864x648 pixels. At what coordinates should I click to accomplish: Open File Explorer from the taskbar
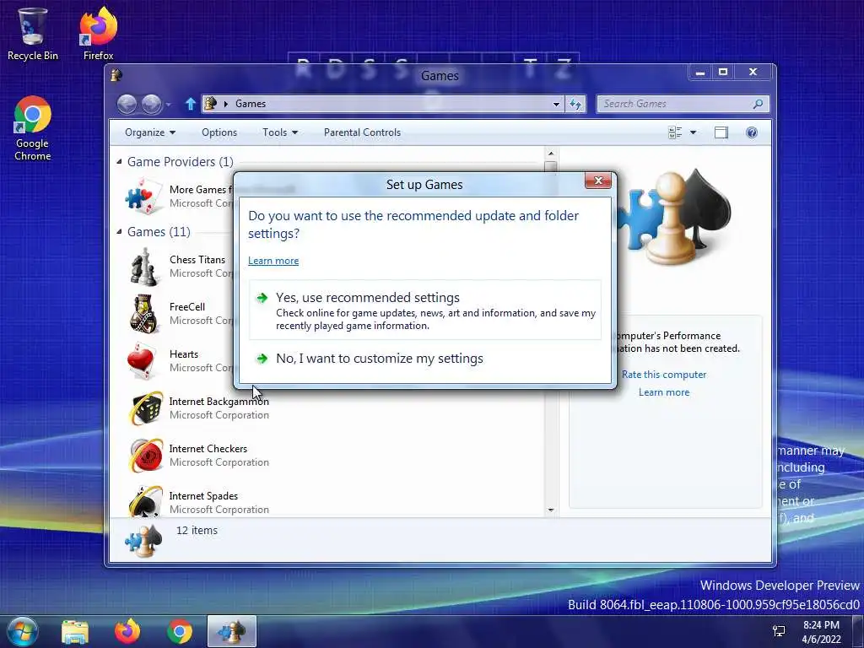[75, 632]
